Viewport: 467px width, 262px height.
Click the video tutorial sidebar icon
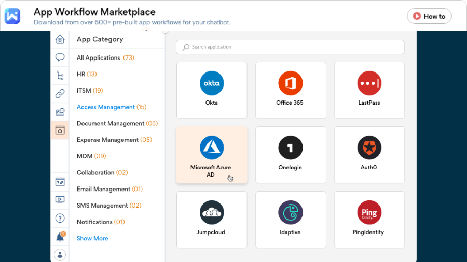coord(60,199)
